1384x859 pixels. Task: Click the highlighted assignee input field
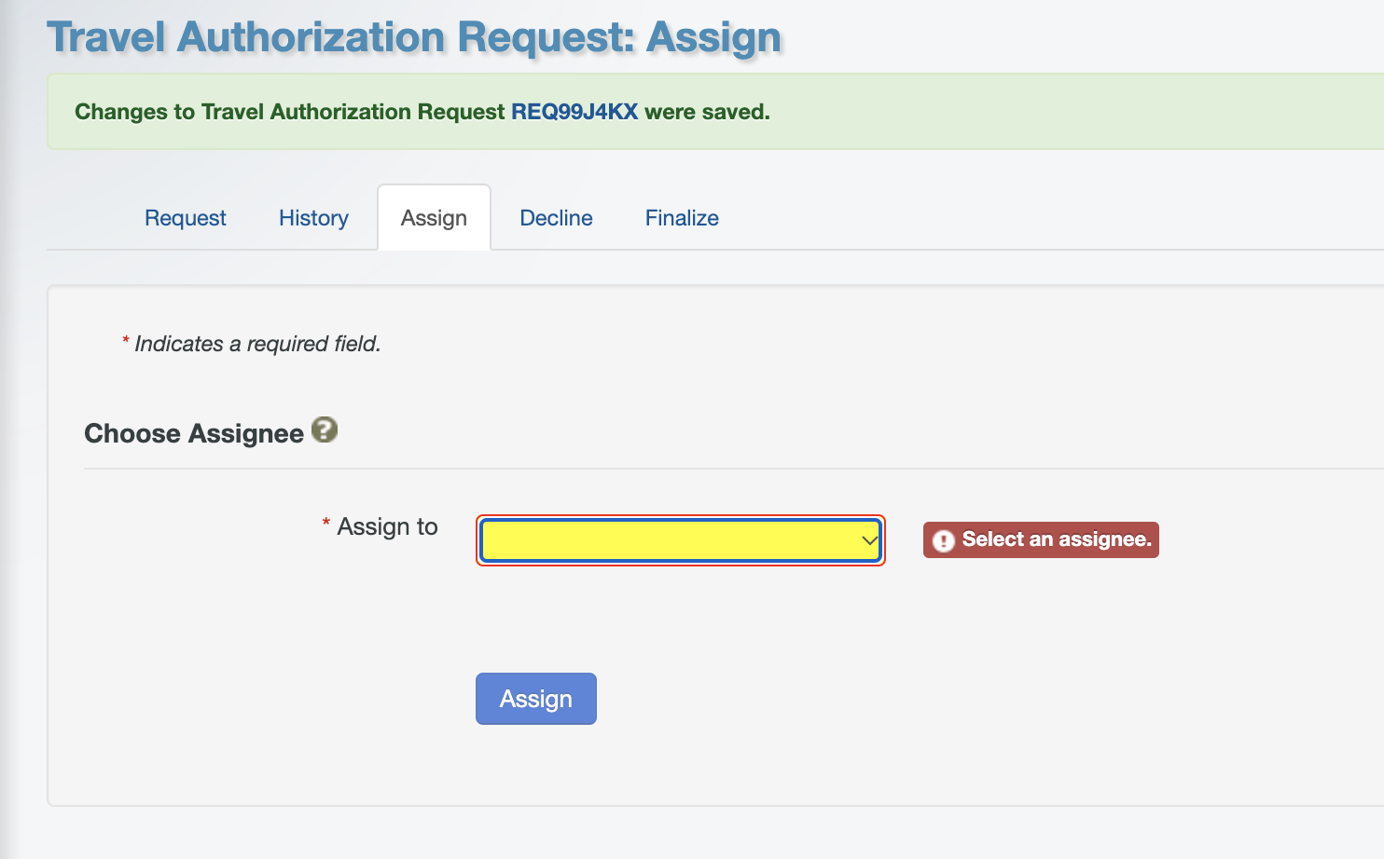click(x=680, y=540)
